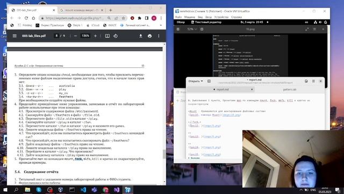Zoom in in the image viewer
344x194 pixels.
coord(202,29)
